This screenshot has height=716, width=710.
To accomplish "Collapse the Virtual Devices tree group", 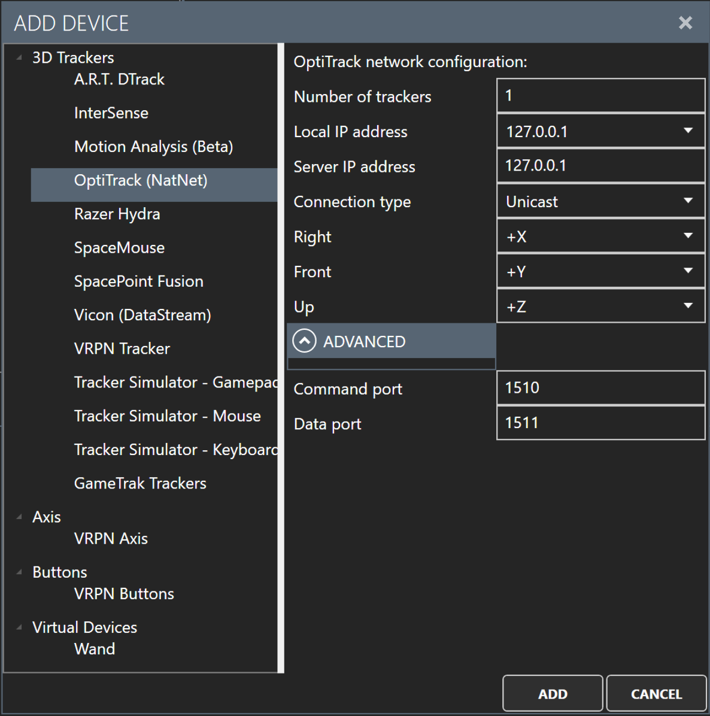I will (19, 628).
